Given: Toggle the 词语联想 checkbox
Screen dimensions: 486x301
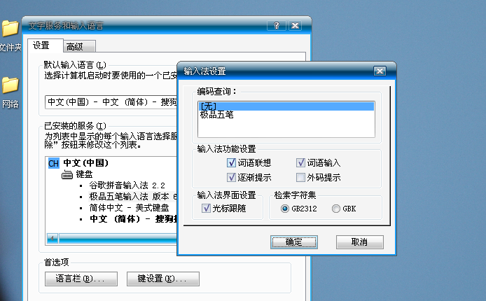Looking at the screenshot, I should (231, 162).
